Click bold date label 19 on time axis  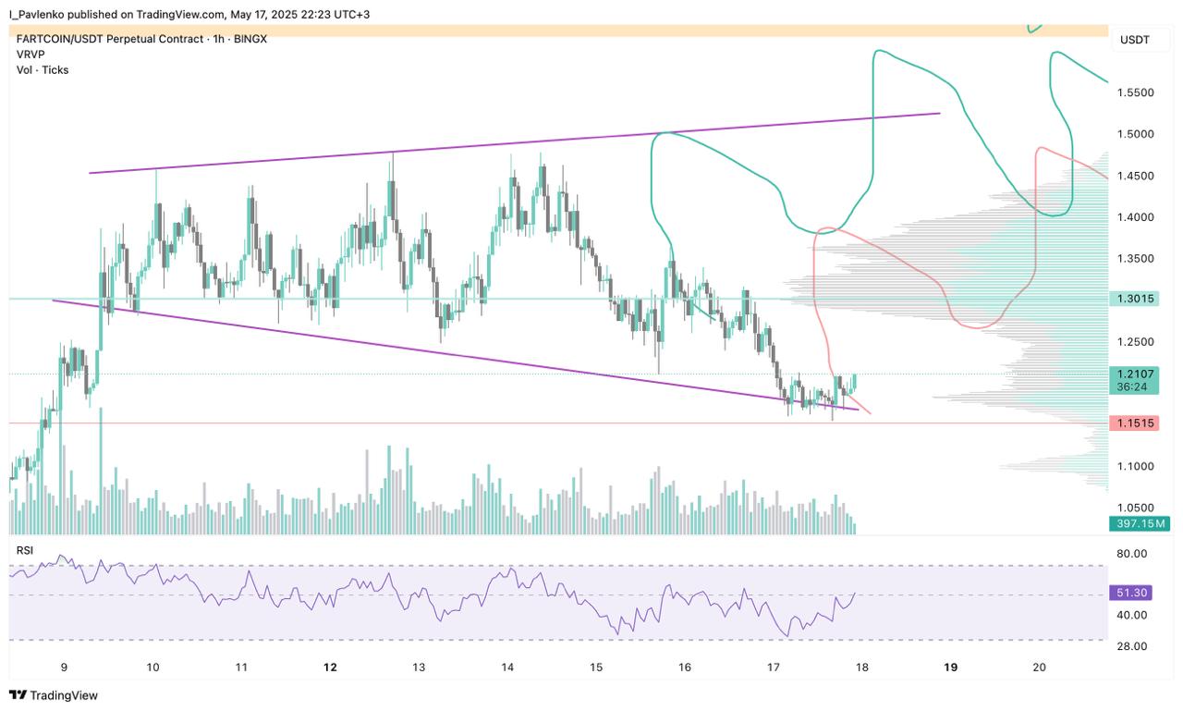point(951,667)
